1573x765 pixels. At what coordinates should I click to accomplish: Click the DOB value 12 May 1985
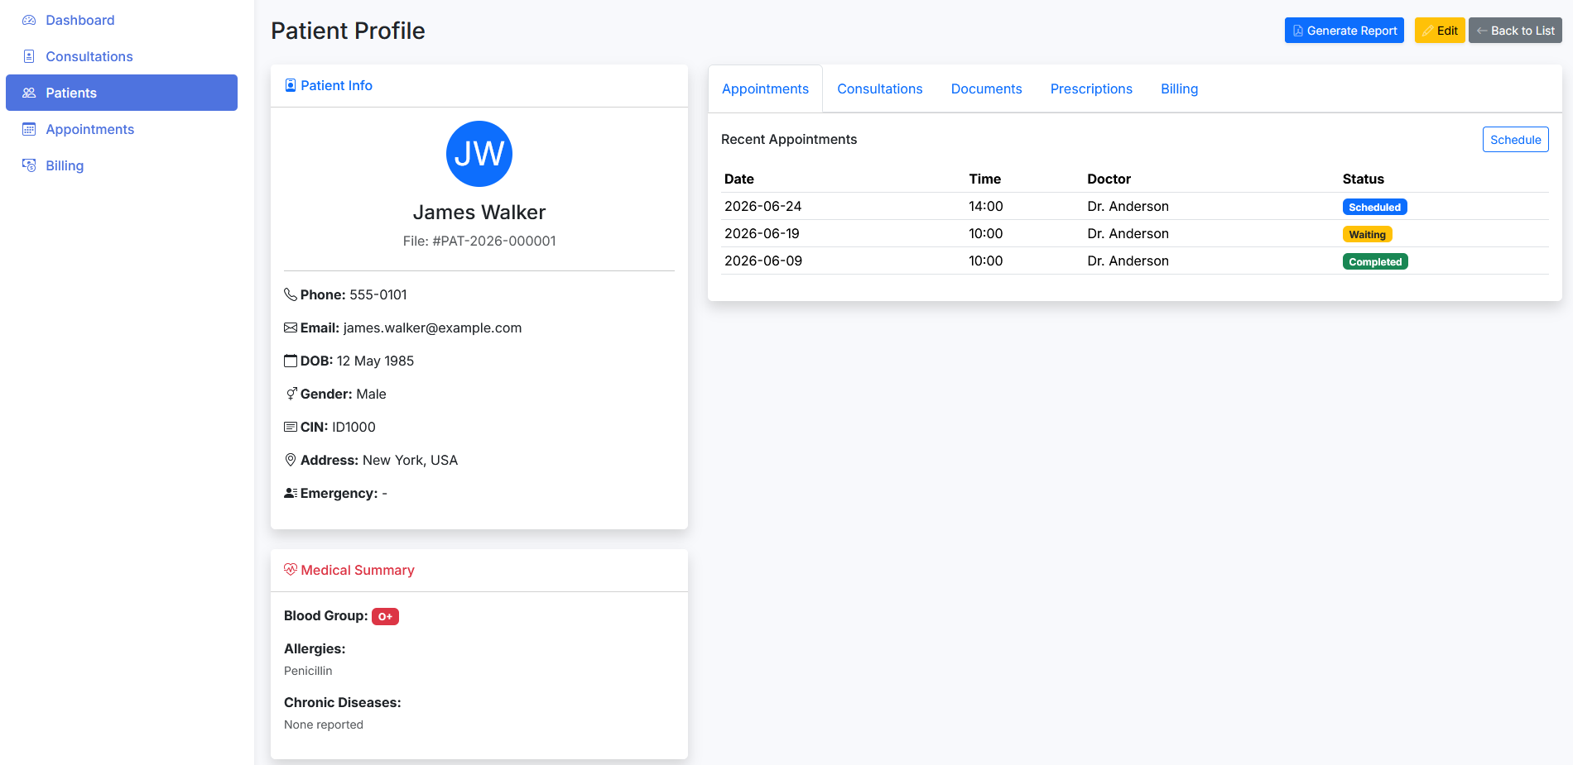(375, 361)
